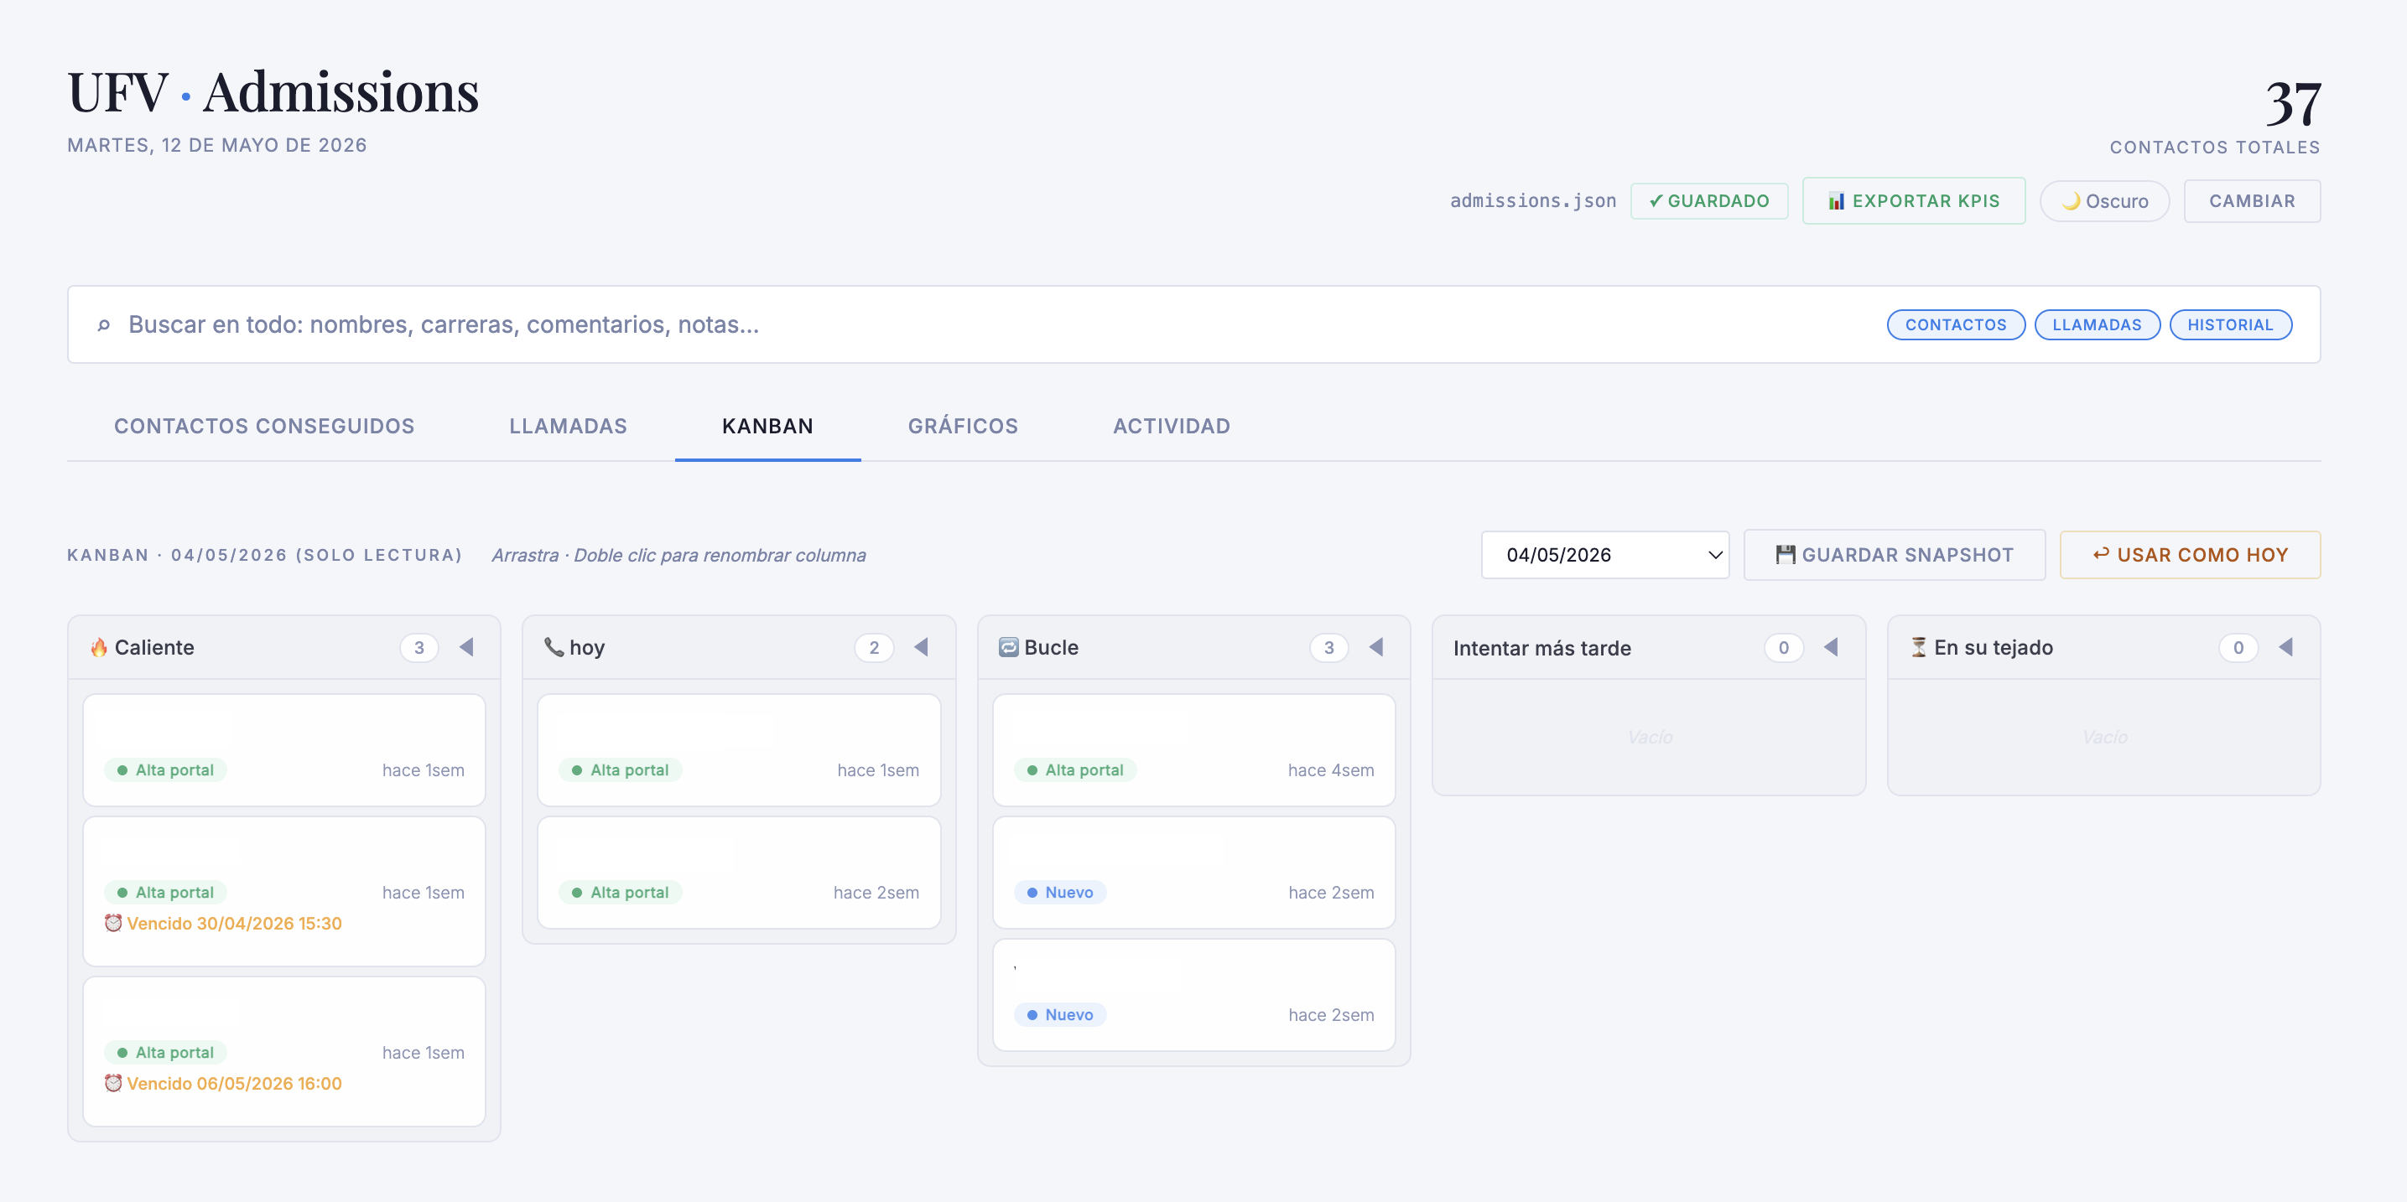Click the hoy count badge 2

coord(874,647)
